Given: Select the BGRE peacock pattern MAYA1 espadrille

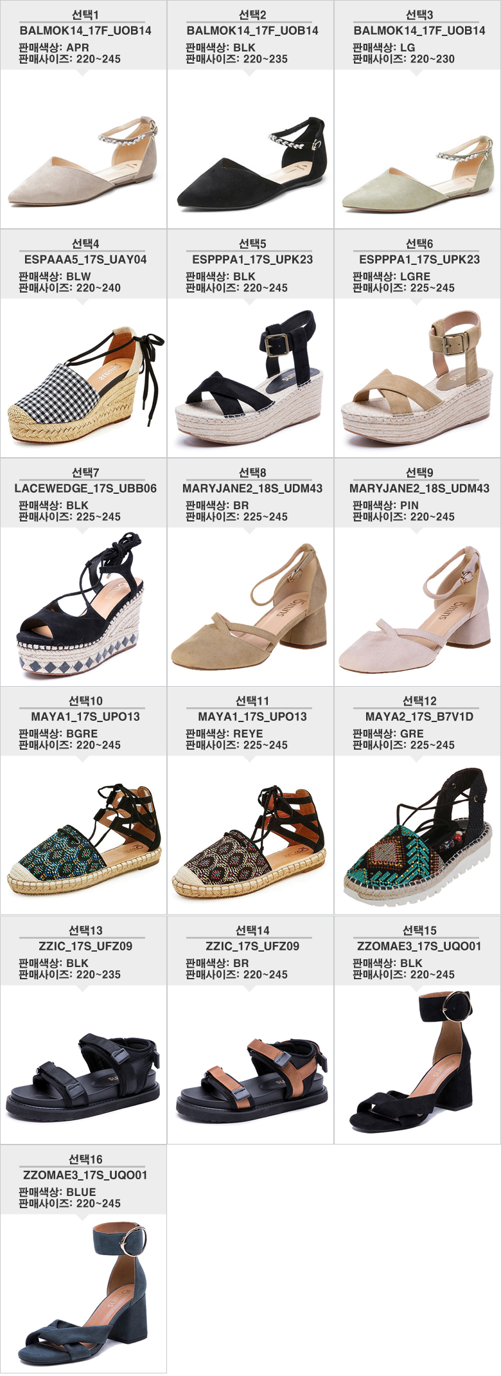Looking at the screenshot, I should coord(84,839).
